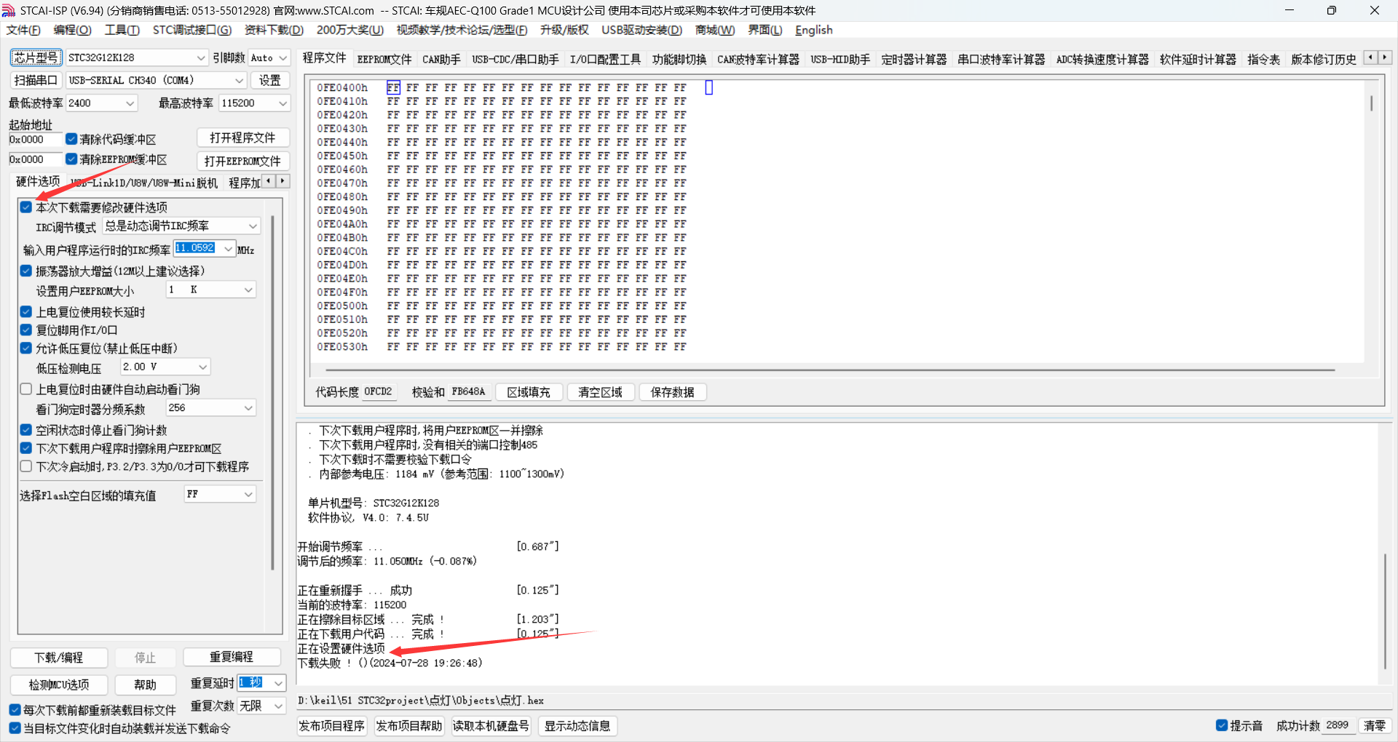Viewport: 1398px width, 742px height.
Task: Switch to the EEPROM文件 tab
Action: click(x=384, y=60)
